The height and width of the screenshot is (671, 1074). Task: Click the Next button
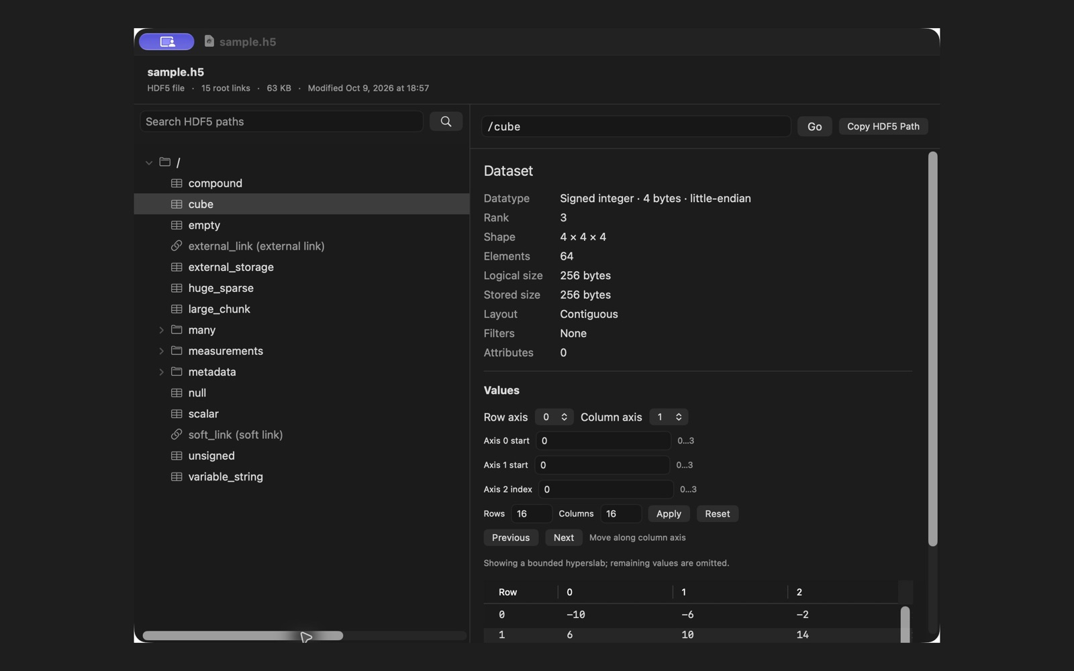point(564,537)
